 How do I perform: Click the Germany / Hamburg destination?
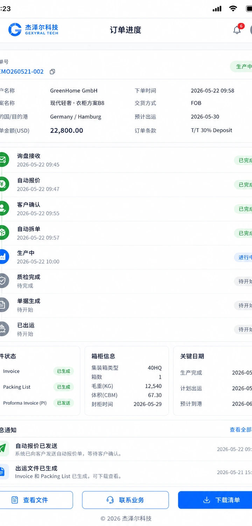76,117
